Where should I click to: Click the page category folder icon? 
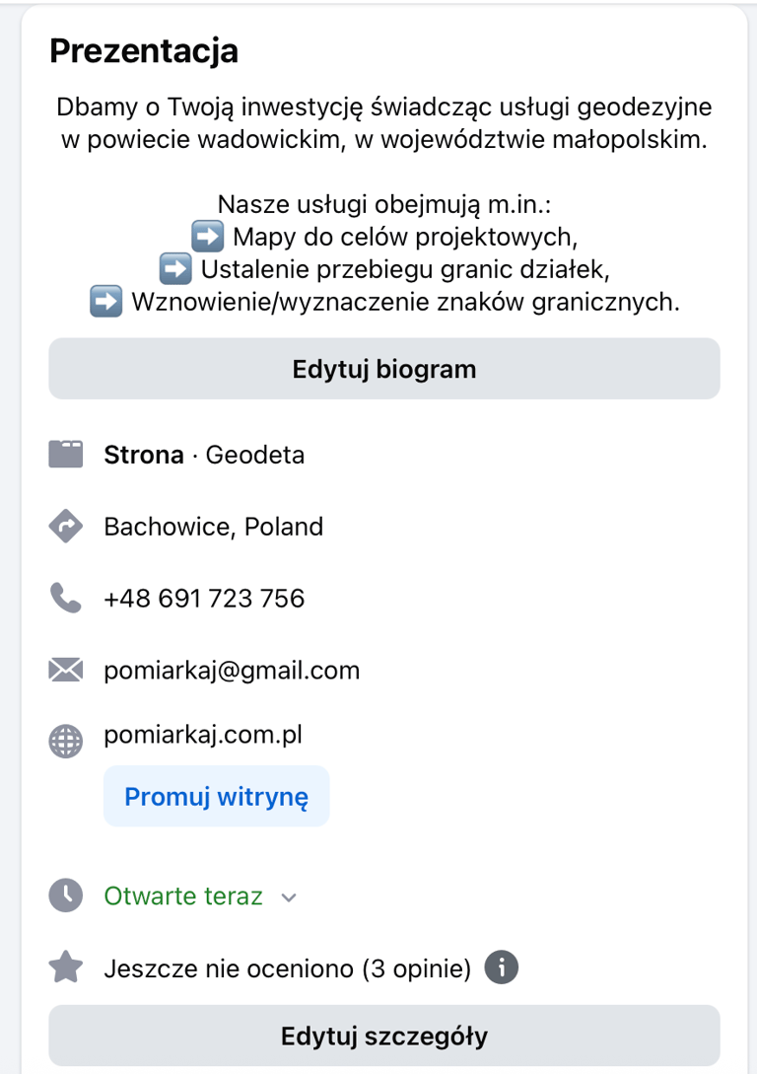click(65, 455)
